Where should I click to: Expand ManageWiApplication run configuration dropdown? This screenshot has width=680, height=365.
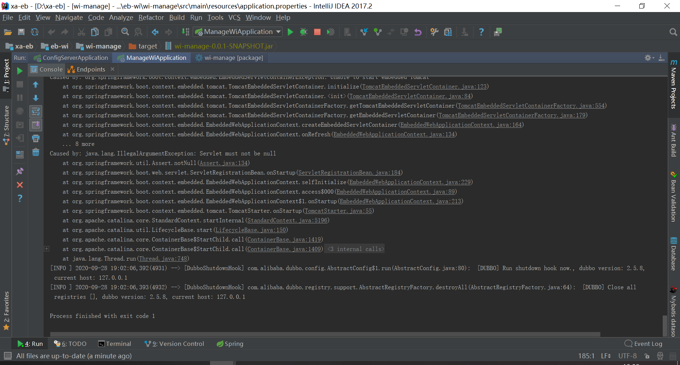279,32
